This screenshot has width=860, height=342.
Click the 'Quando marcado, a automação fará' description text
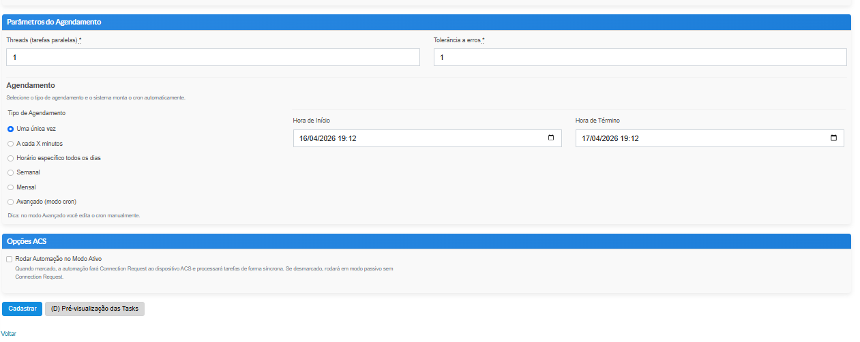click(x=204, y=273)
